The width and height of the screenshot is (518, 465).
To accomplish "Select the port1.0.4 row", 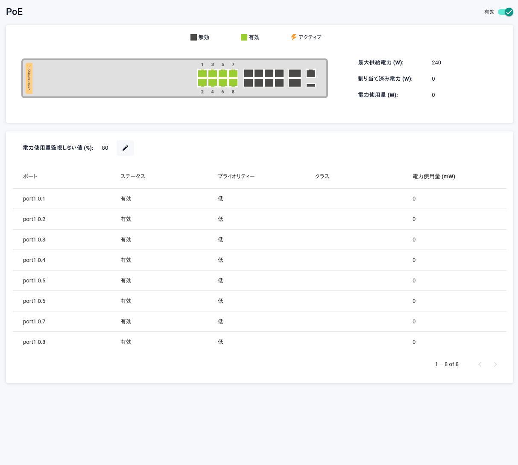I will (x=260, y=260).
